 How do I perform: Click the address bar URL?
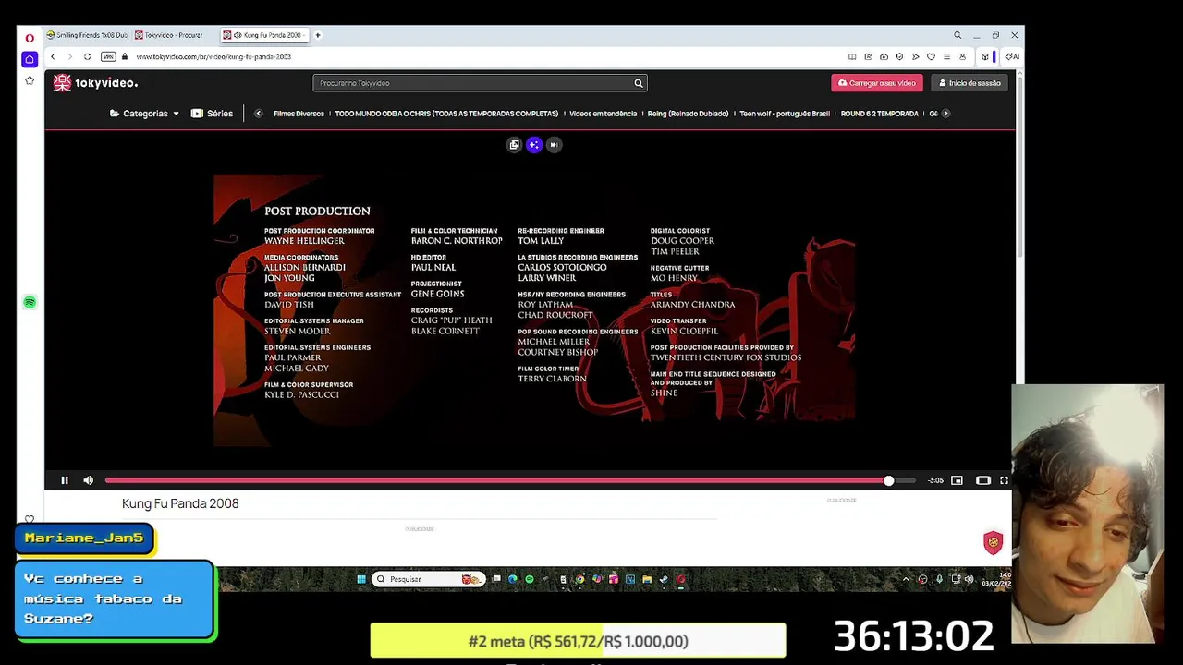(x=213, y=56)
